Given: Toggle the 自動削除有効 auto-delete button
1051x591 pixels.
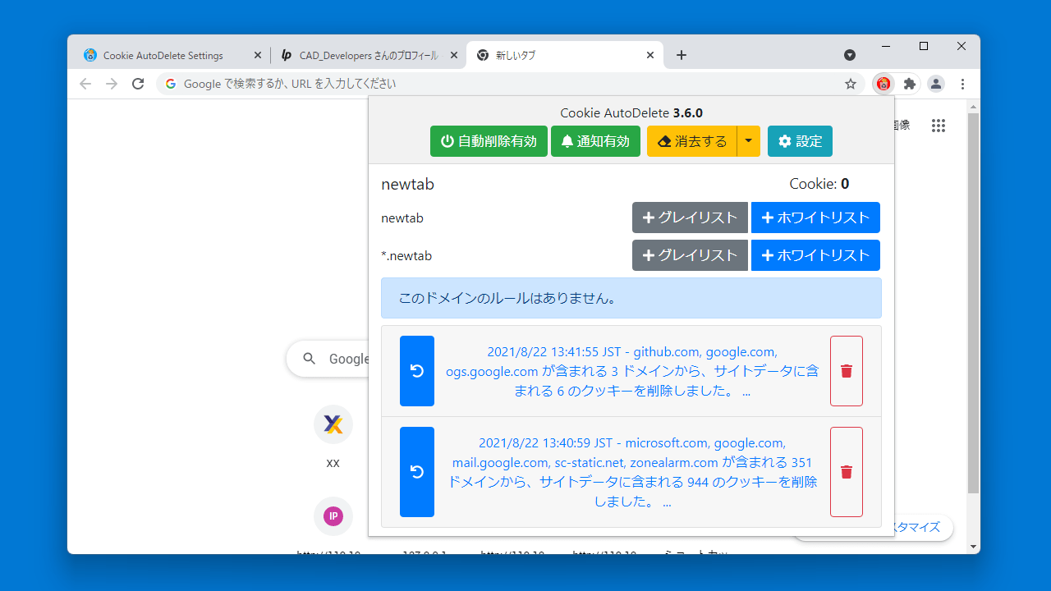Looking at the screenshot, I should (x=489, y=141).
